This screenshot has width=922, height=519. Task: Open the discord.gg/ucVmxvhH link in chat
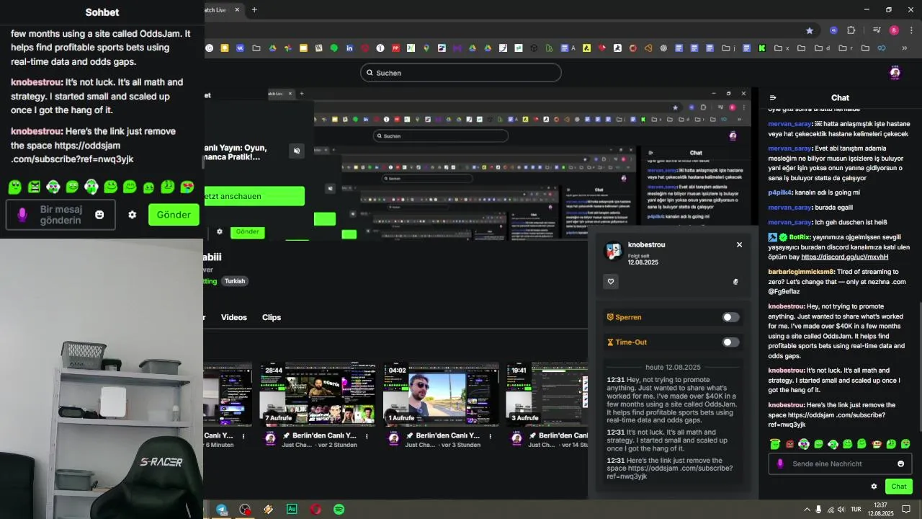(844, 257)
